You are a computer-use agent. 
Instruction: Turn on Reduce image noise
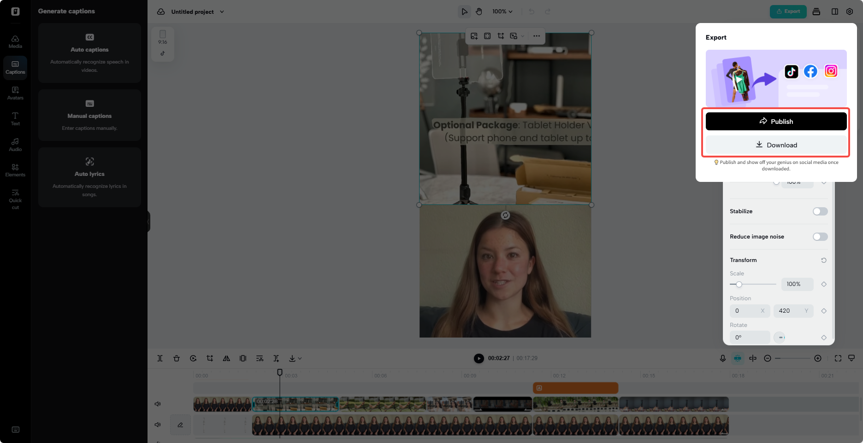coord(820,236)
